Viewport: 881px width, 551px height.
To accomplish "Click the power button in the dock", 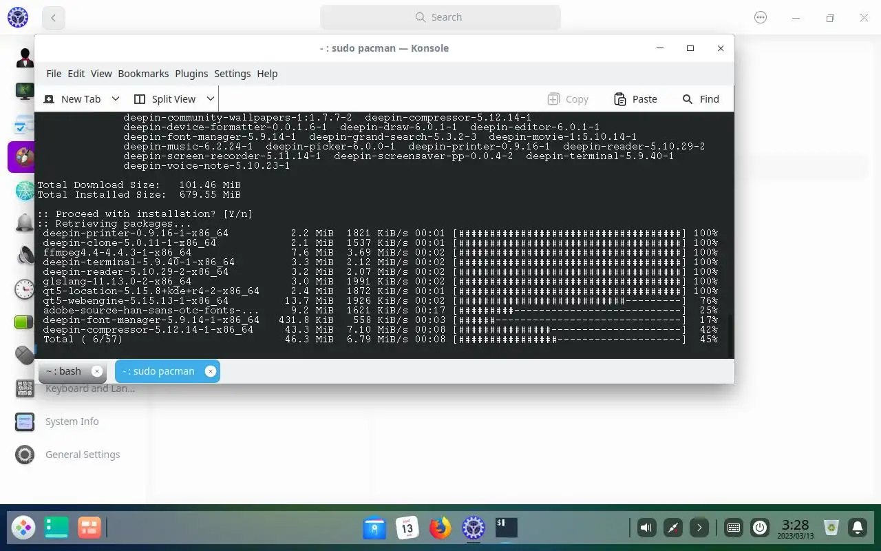I will (x=760, y=528).
